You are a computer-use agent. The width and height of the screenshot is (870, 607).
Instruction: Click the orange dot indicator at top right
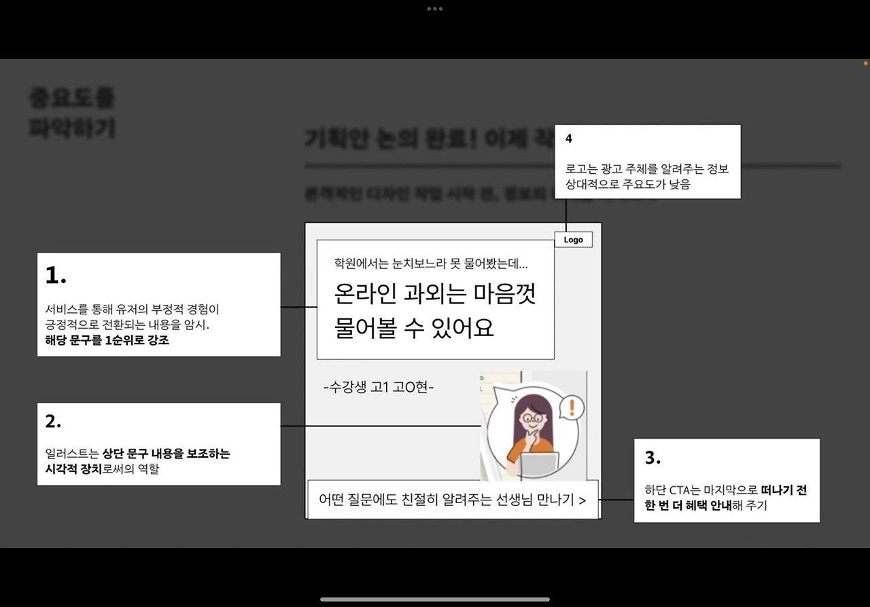pyautogui.click(x=865, y=63)
